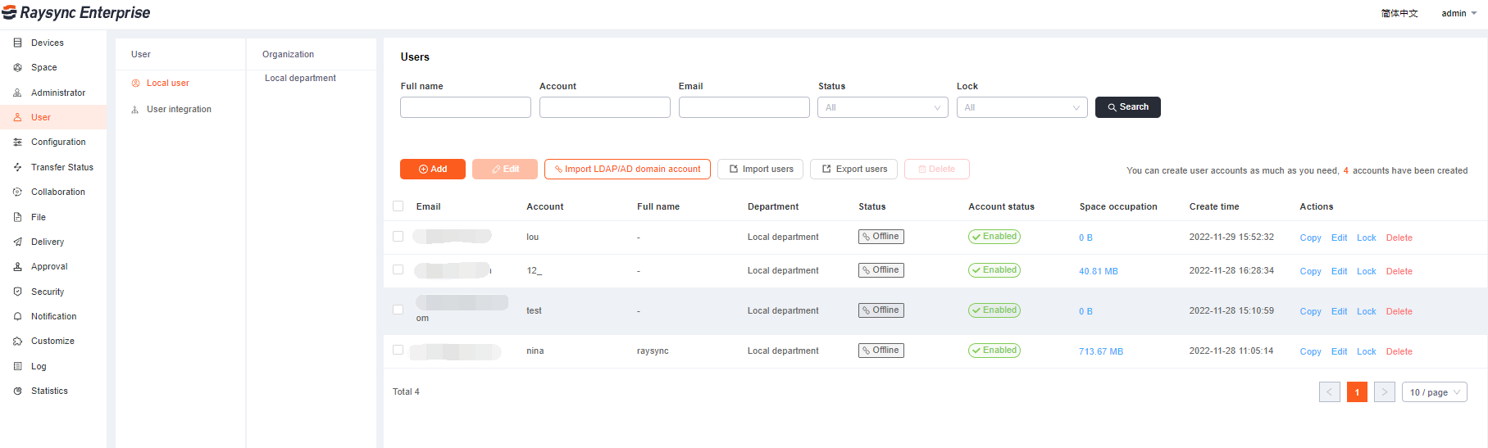This screenshot has height=448, width=1488.
Task: Check the box for account lou
Action: point(398,237)
